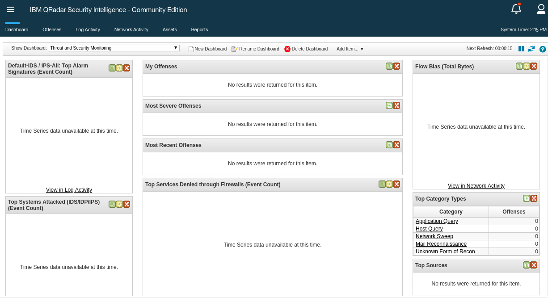The width and height of the screenshot is (548, 298).
Task: Click the Most Recent Offenses panel title
Action: 173,145
